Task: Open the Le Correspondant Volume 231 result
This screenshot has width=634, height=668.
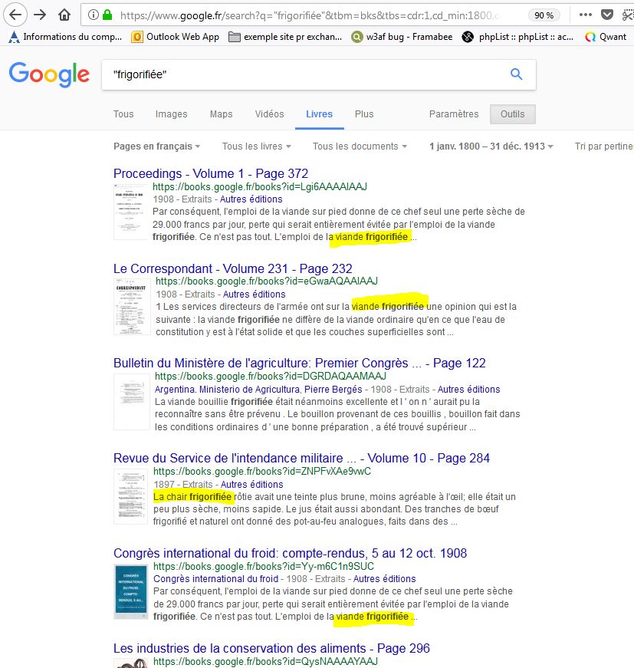Action: click(232, 268)
